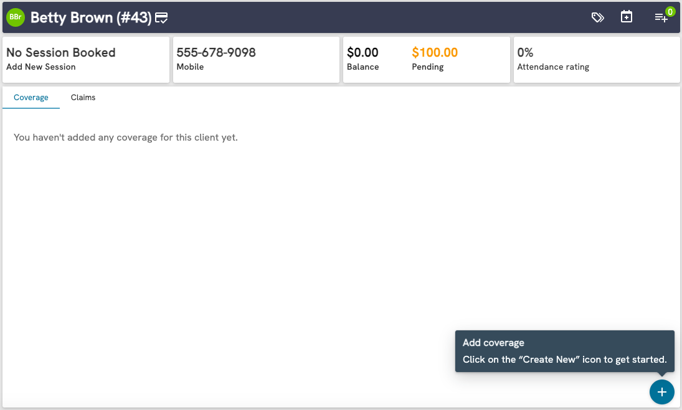Screen dimensions: 682x410
Task: Click the Betty Brown (#43) title
Action: (x=91, y=18)
